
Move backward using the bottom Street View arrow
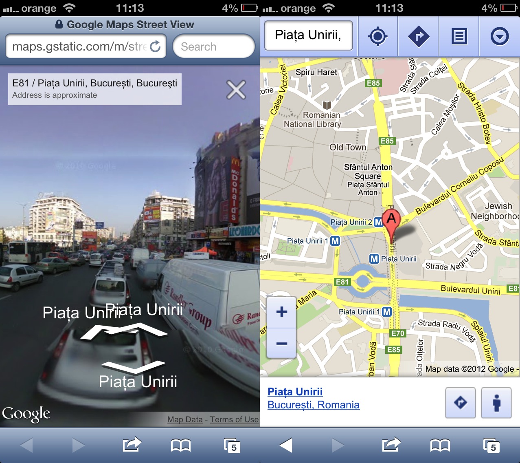click(x=134, y=367)
